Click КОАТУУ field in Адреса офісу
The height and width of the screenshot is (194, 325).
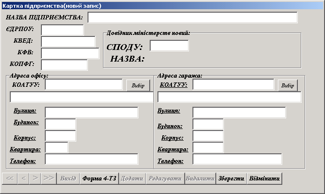point(84,84)
